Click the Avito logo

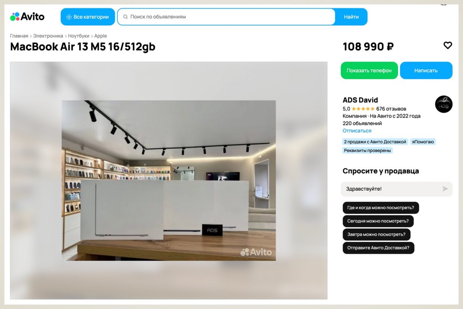[x=27, y=16]
